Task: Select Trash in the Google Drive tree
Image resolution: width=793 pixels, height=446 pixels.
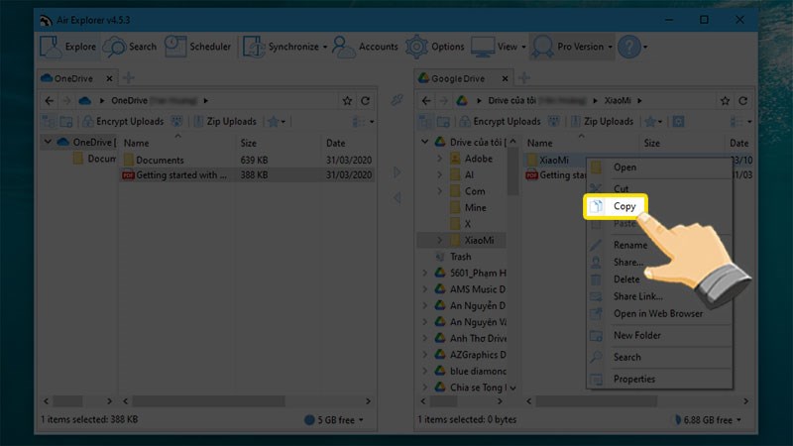Action: click(460, 257)
